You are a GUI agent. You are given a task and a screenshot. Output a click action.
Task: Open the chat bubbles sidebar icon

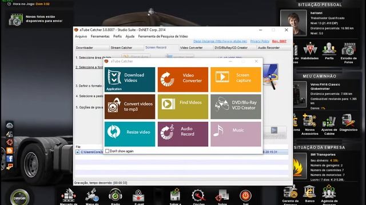[10, 167]
